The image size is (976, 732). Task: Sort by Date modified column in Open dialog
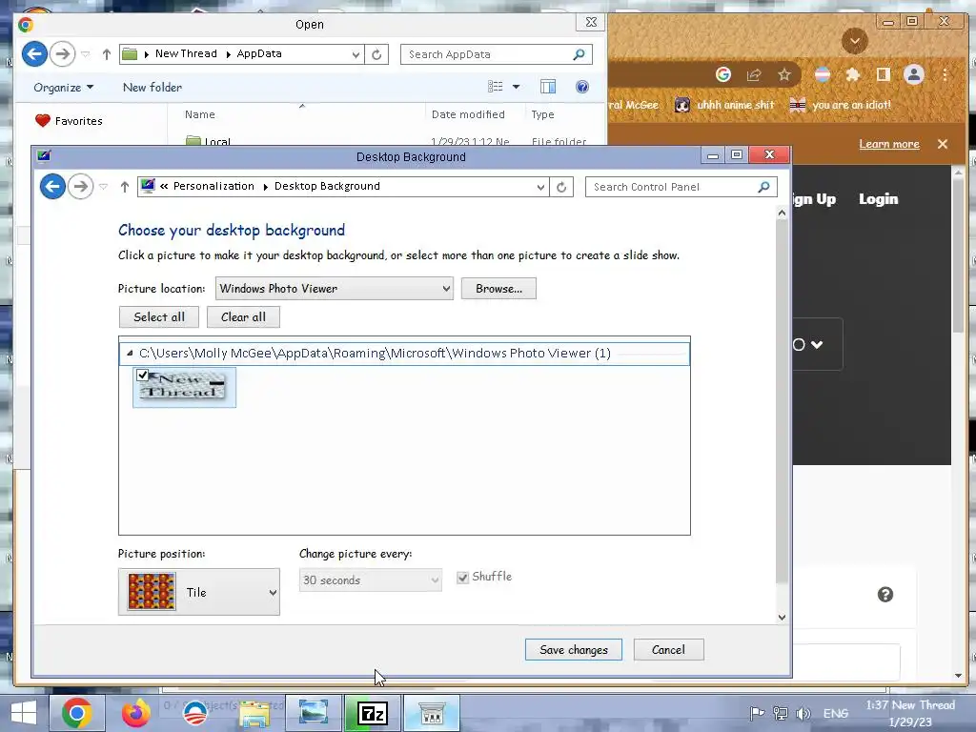pos(468,114)
